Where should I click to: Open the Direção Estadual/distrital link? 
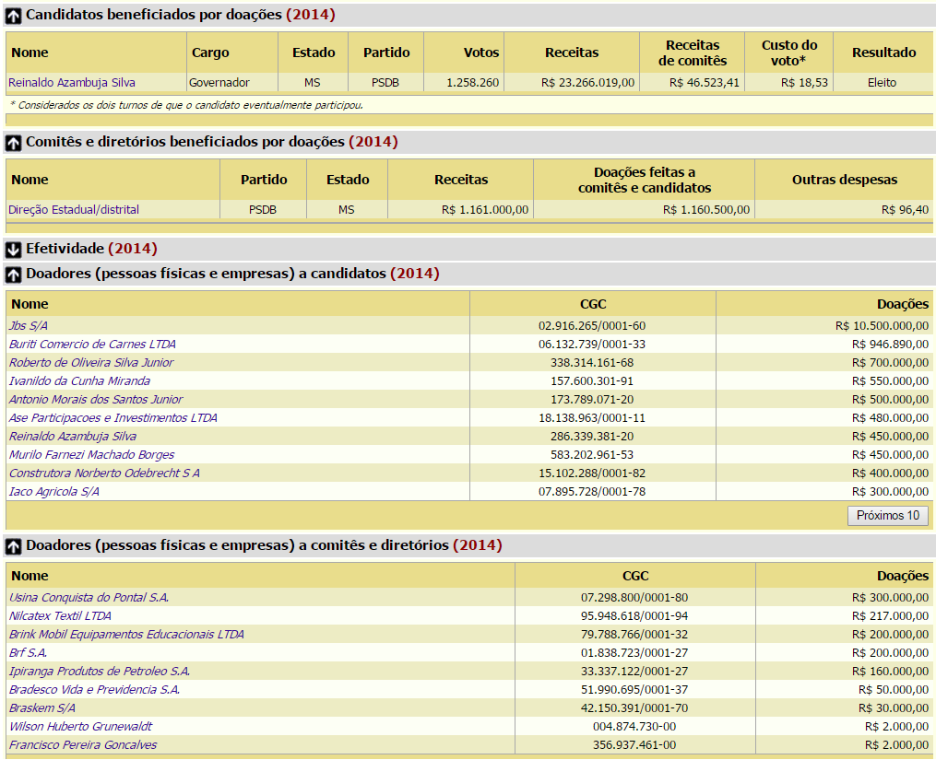pos(74,209)
